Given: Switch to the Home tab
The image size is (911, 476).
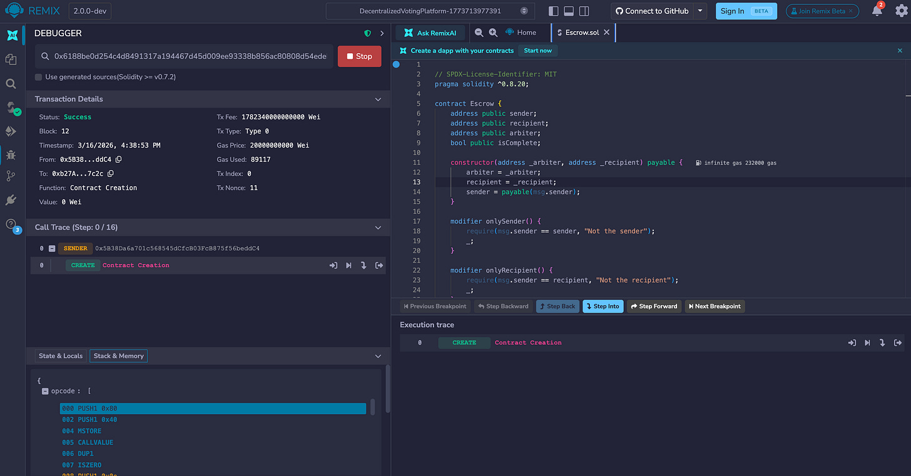Looking at the screenshot, I should [521, 33].
